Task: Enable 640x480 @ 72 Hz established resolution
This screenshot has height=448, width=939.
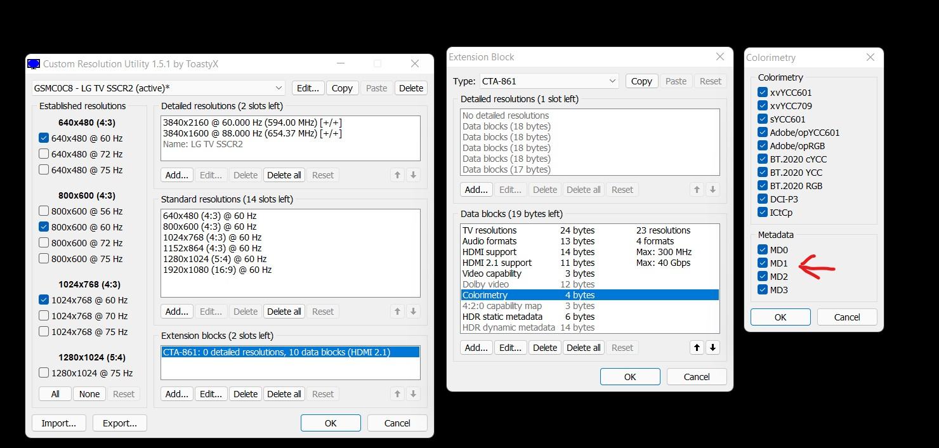Action: [x=44, y=154]
